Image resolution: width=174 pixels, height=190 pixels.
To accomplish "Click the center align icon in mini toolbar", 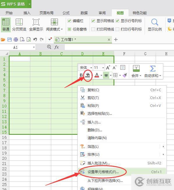I will [106, 75].
